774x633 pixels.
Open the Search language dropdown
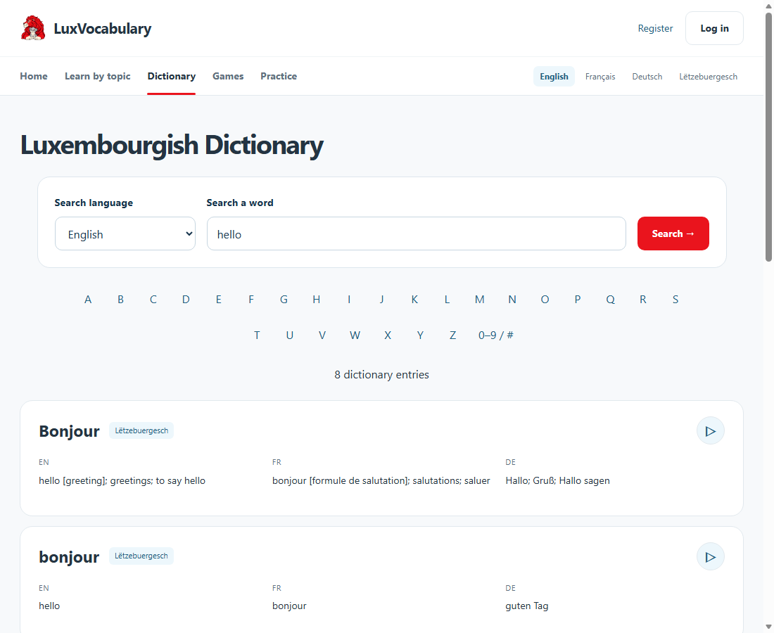coord(125,234)
